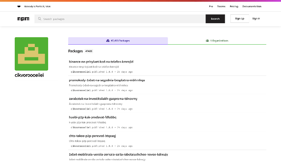The image size is (281, 163).
Task: Open package zarabotok-na-investitsiiakh-gazproma-tdnovmy
Action: (x=103, y=99)
